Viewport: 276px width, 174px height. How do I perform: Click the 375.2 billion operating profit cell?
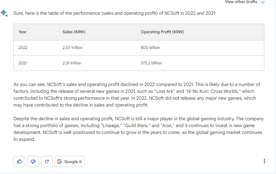pyautogui.click(x=151, y=63)
